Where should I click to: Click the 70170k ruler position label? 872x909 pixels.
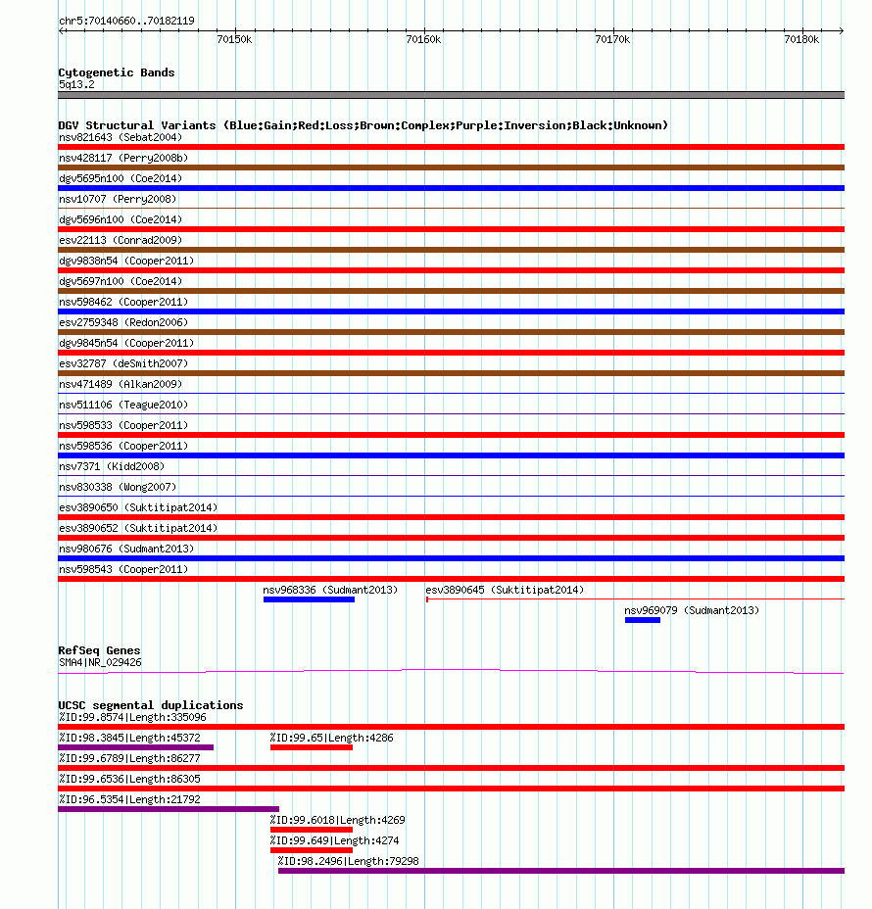(612, 39)
